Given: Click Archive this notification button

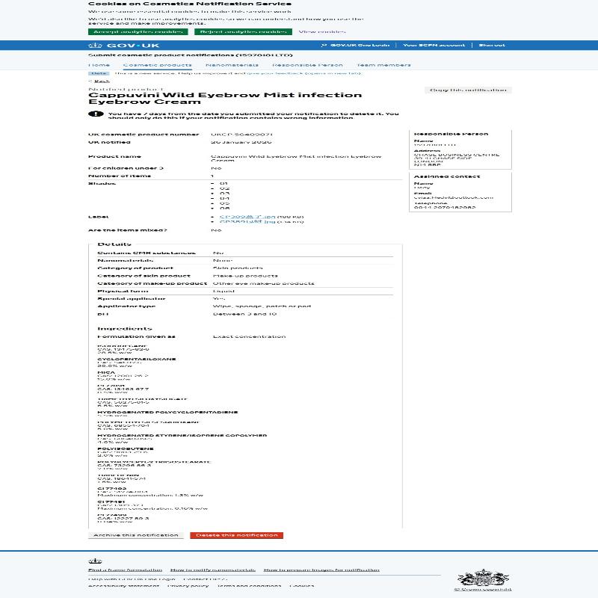Looking at the screenshot, I should pyautogui.click(x=136, y=535).
